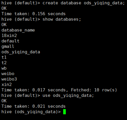The height and width of the screenshot is (120, 127).
Task: Select the wb database entry
Action: (x=4, y=68)
